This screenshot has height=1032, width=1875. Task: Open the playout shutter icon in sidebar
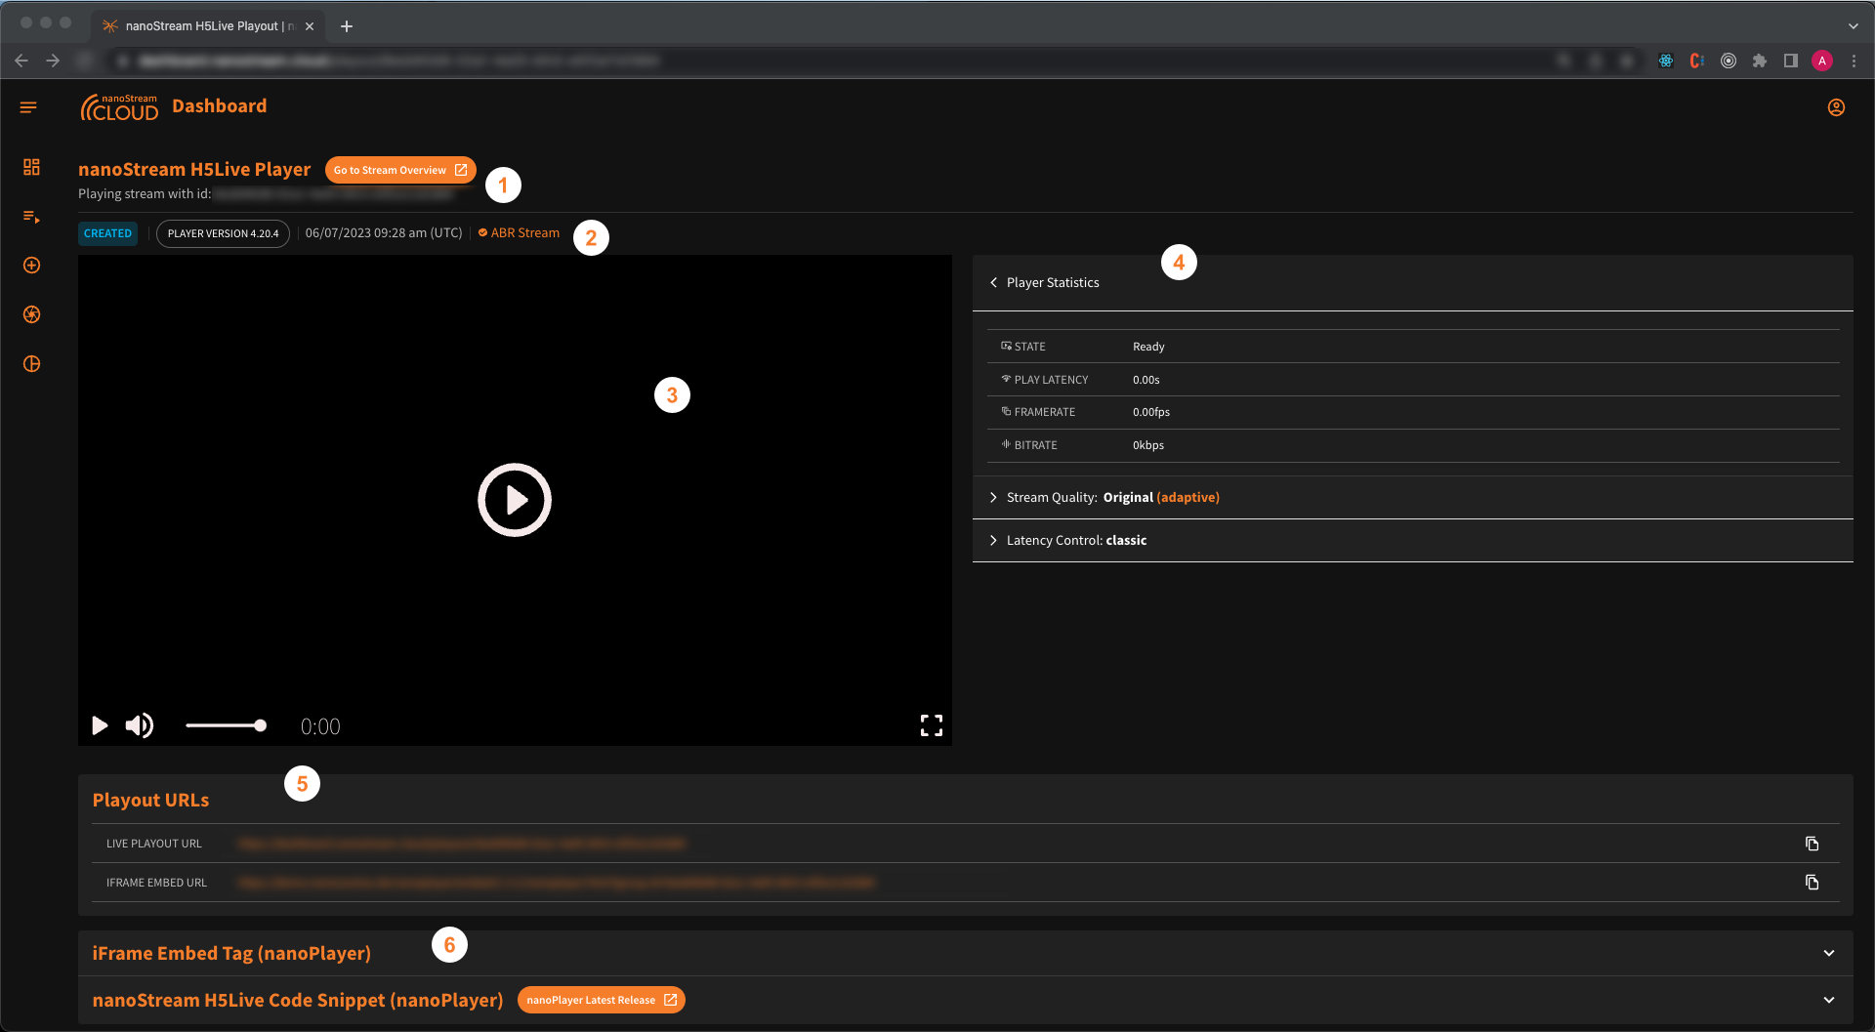(x=31, y=314)
